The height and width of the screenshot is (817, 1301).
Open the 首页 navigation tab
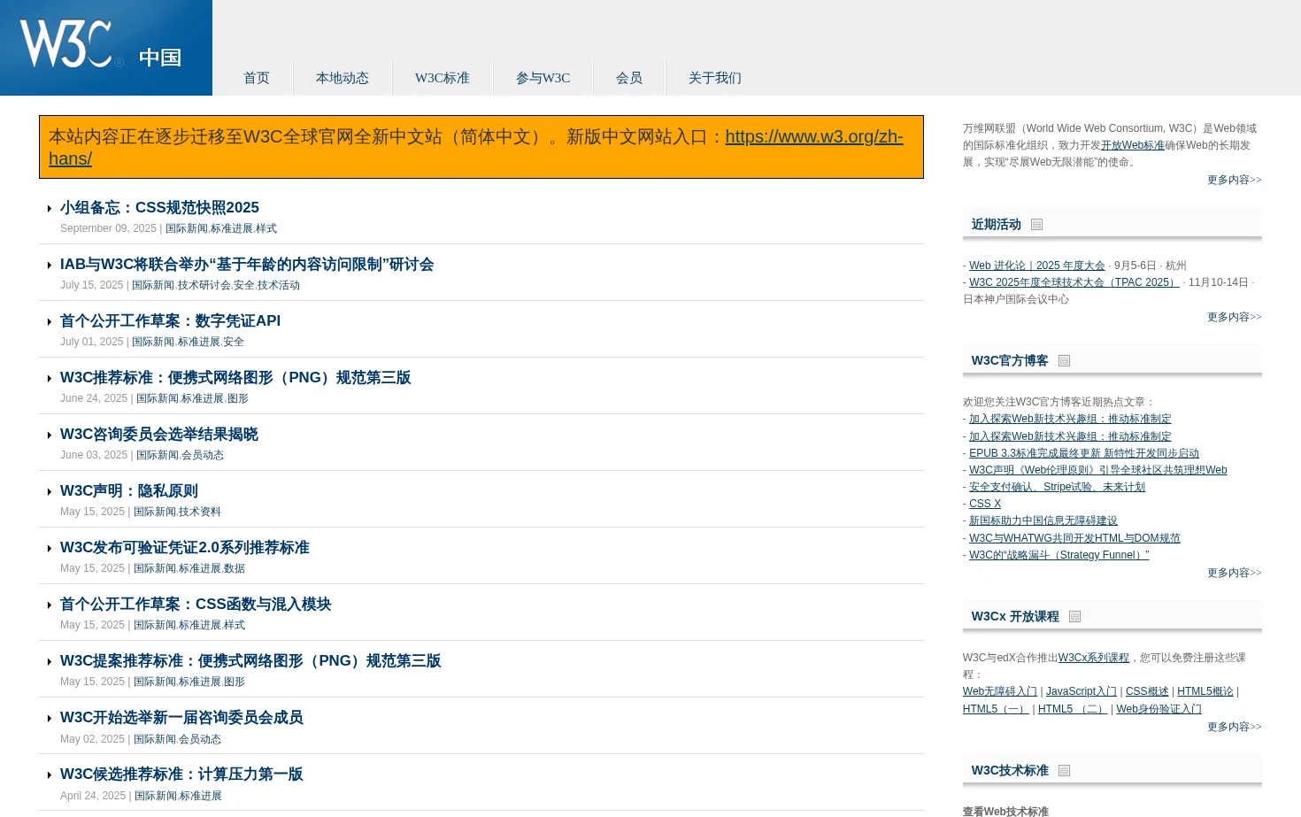[257, 78]
